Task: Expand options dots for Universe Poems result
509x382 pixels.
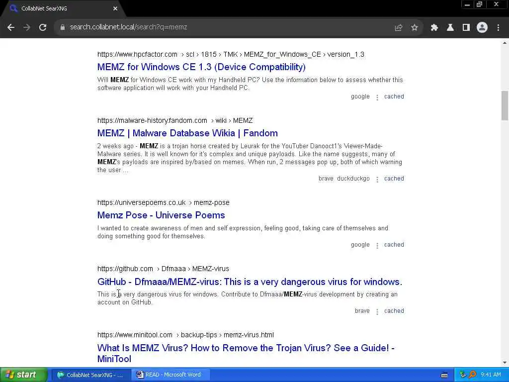Action: (377, 246)
